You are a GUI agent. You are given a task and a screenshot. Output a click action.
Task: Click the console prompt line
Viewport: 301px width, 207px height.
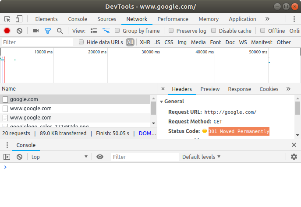pos(151,167)
